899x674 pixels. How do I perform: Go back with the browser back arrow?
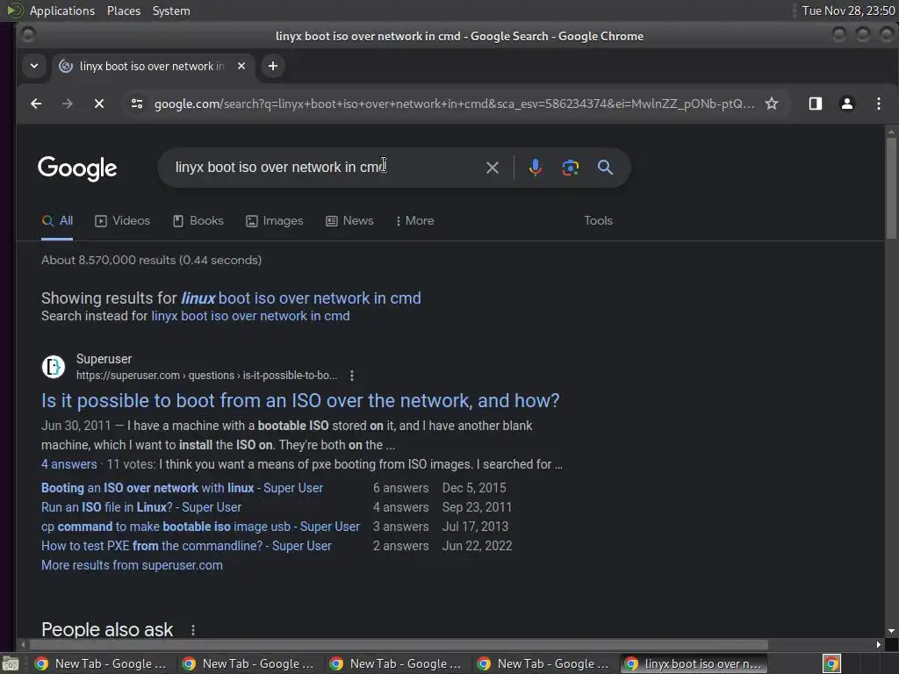pos(36,104)
